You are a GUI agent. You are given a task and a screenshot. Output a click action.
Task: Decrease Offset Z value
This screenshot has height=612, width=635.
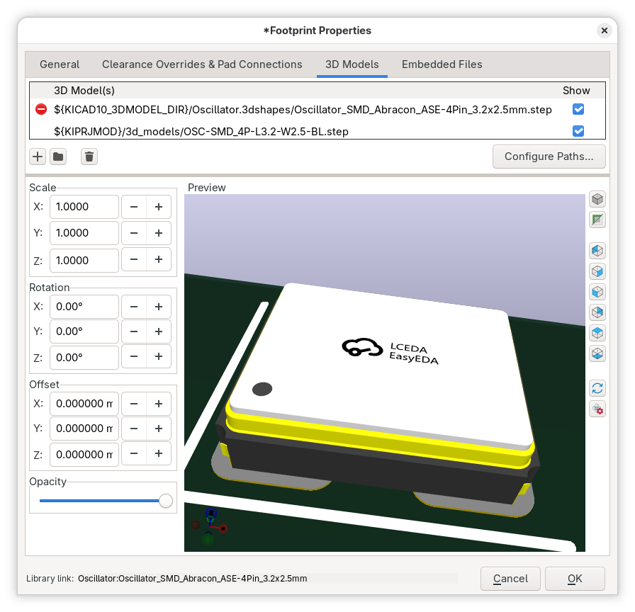click(x=134, y=454)
